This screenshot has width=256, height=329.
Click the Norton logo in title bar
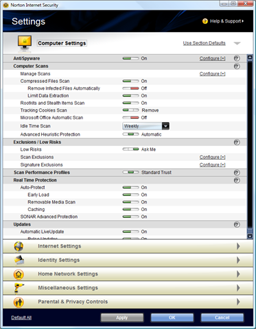click(6, 5)
